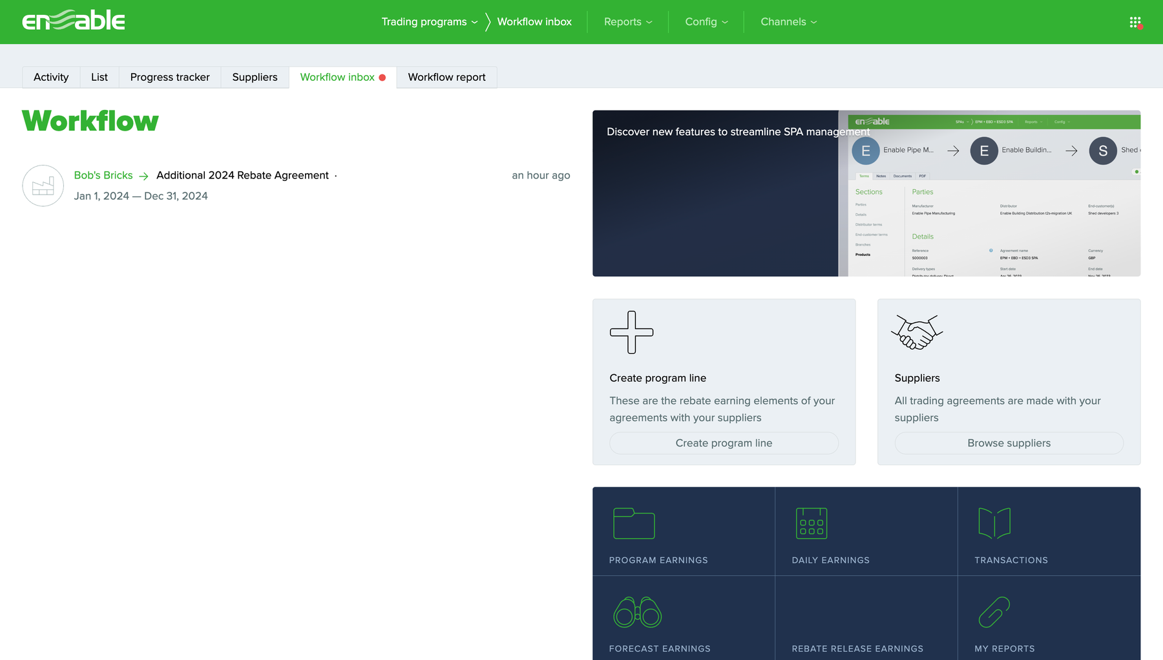Screen dimensions: 1163x660
Task: Click the date range Jan 1, 2024 — Dec 31, 2024
Action: [x=141, y=196]
